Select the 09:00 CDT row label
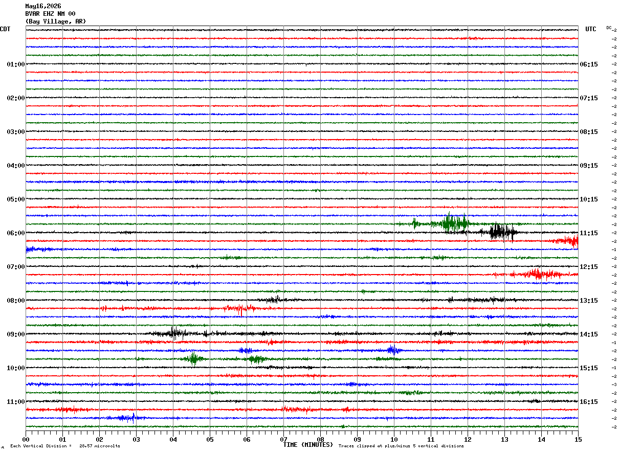Screen dimensions: 619x453 pyautogui.click(x=16, y=334)
